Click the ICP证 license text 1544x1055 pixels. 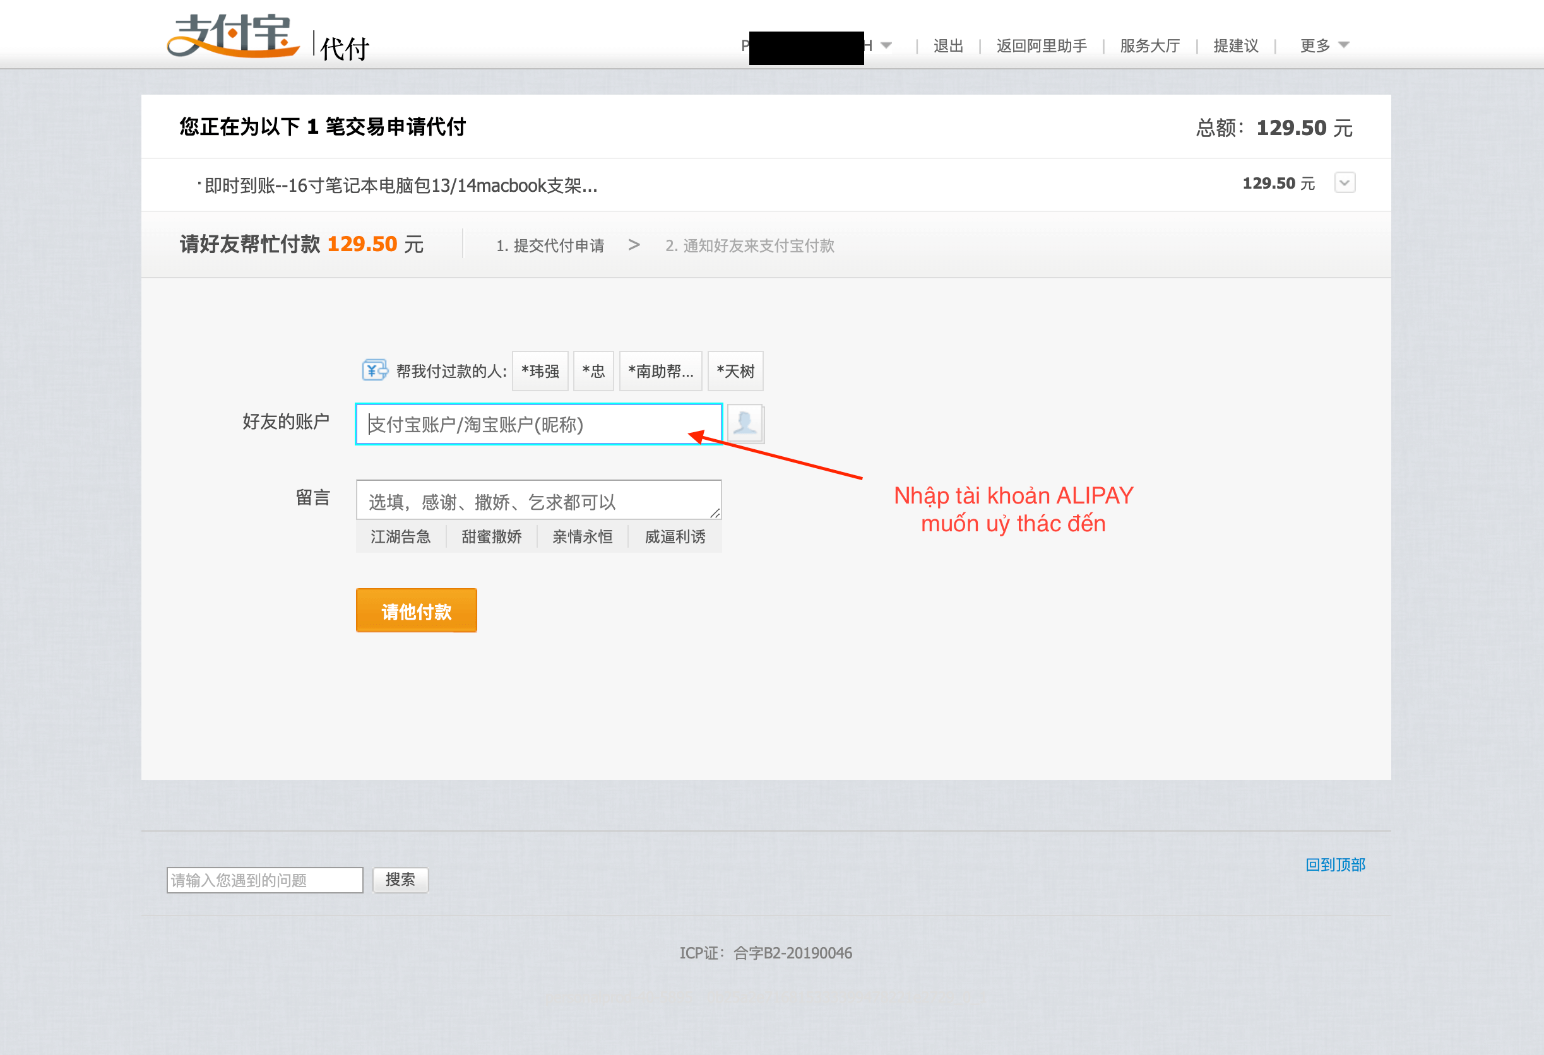(766, 953)
